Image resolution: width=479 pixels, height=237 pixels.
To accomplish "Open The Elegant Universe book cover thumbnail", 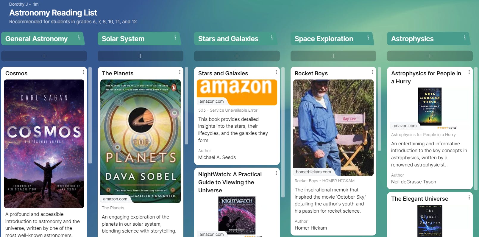I will (x=430, y=221).
